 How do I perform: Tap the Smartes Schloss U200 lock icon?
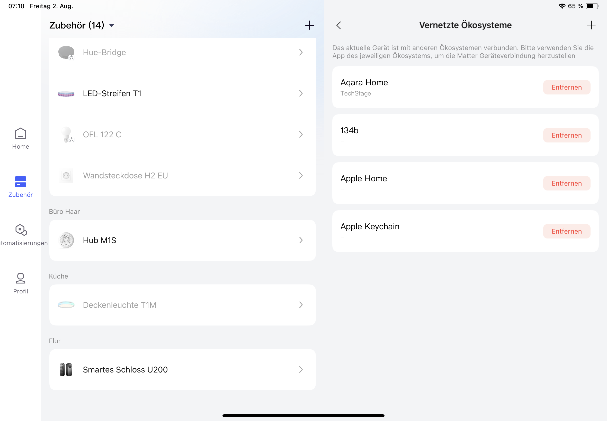66,370
